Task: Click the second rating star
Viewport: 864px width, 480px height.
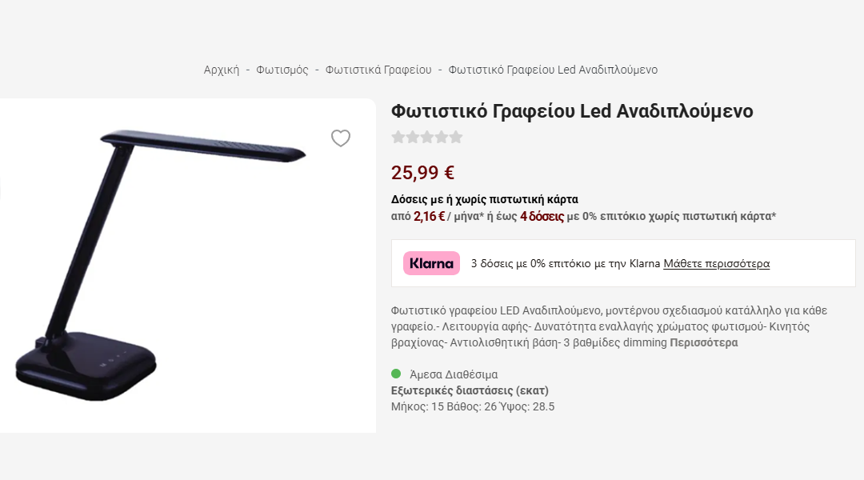Action: coord(413,137)
